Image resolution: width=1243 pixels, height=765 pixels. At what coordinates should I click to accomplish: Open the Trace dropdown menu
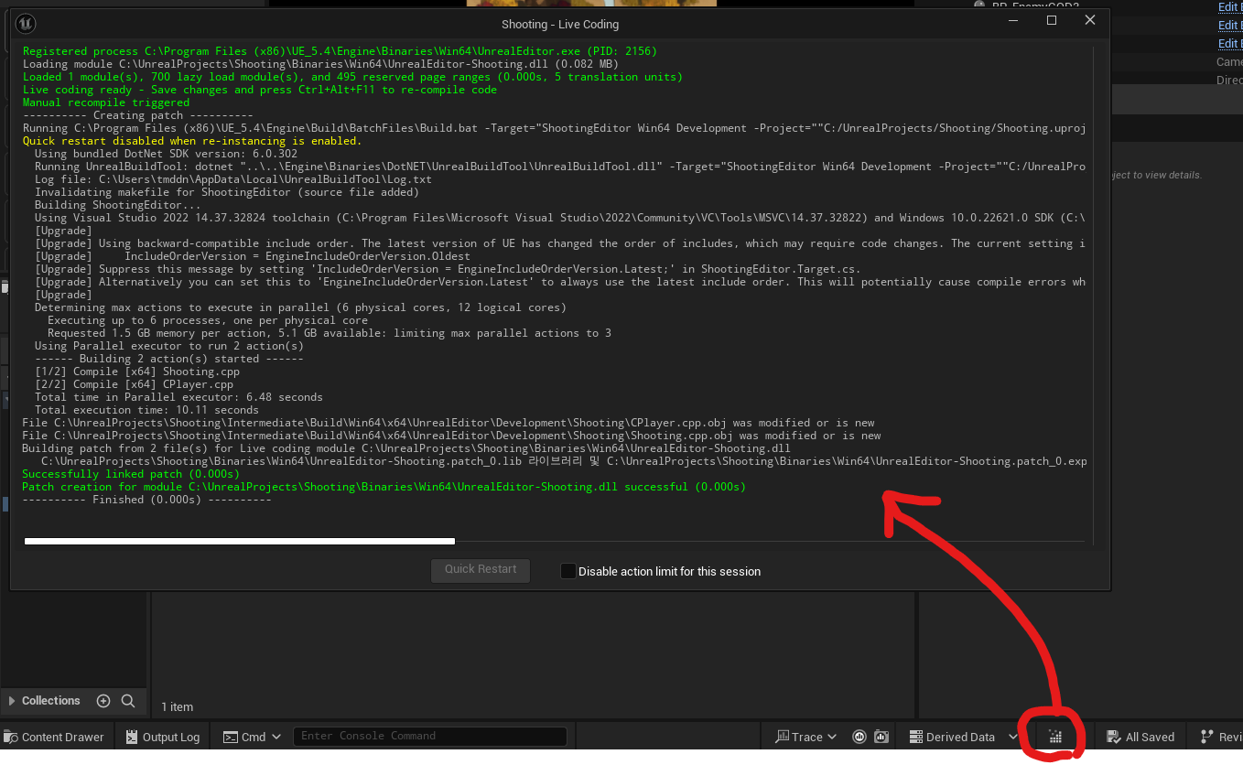805,737
